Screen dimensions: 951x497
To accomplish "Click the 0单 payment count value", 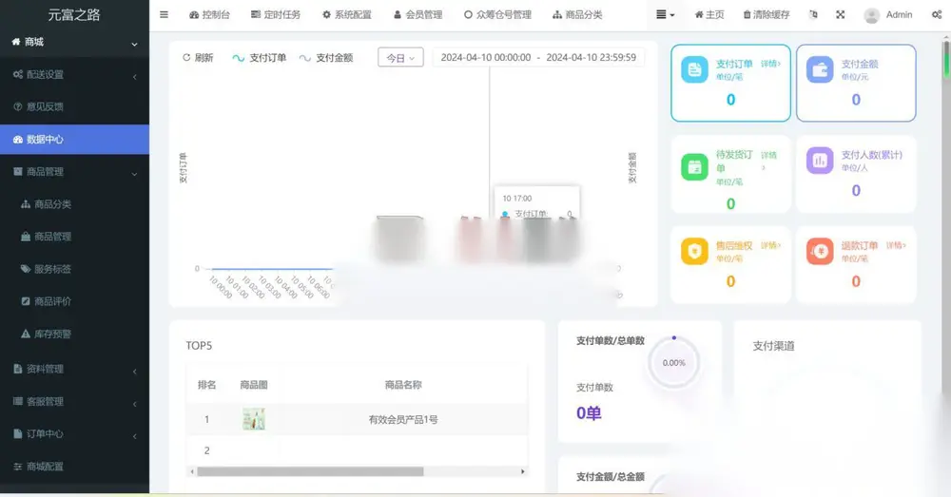I will [589, 413].
